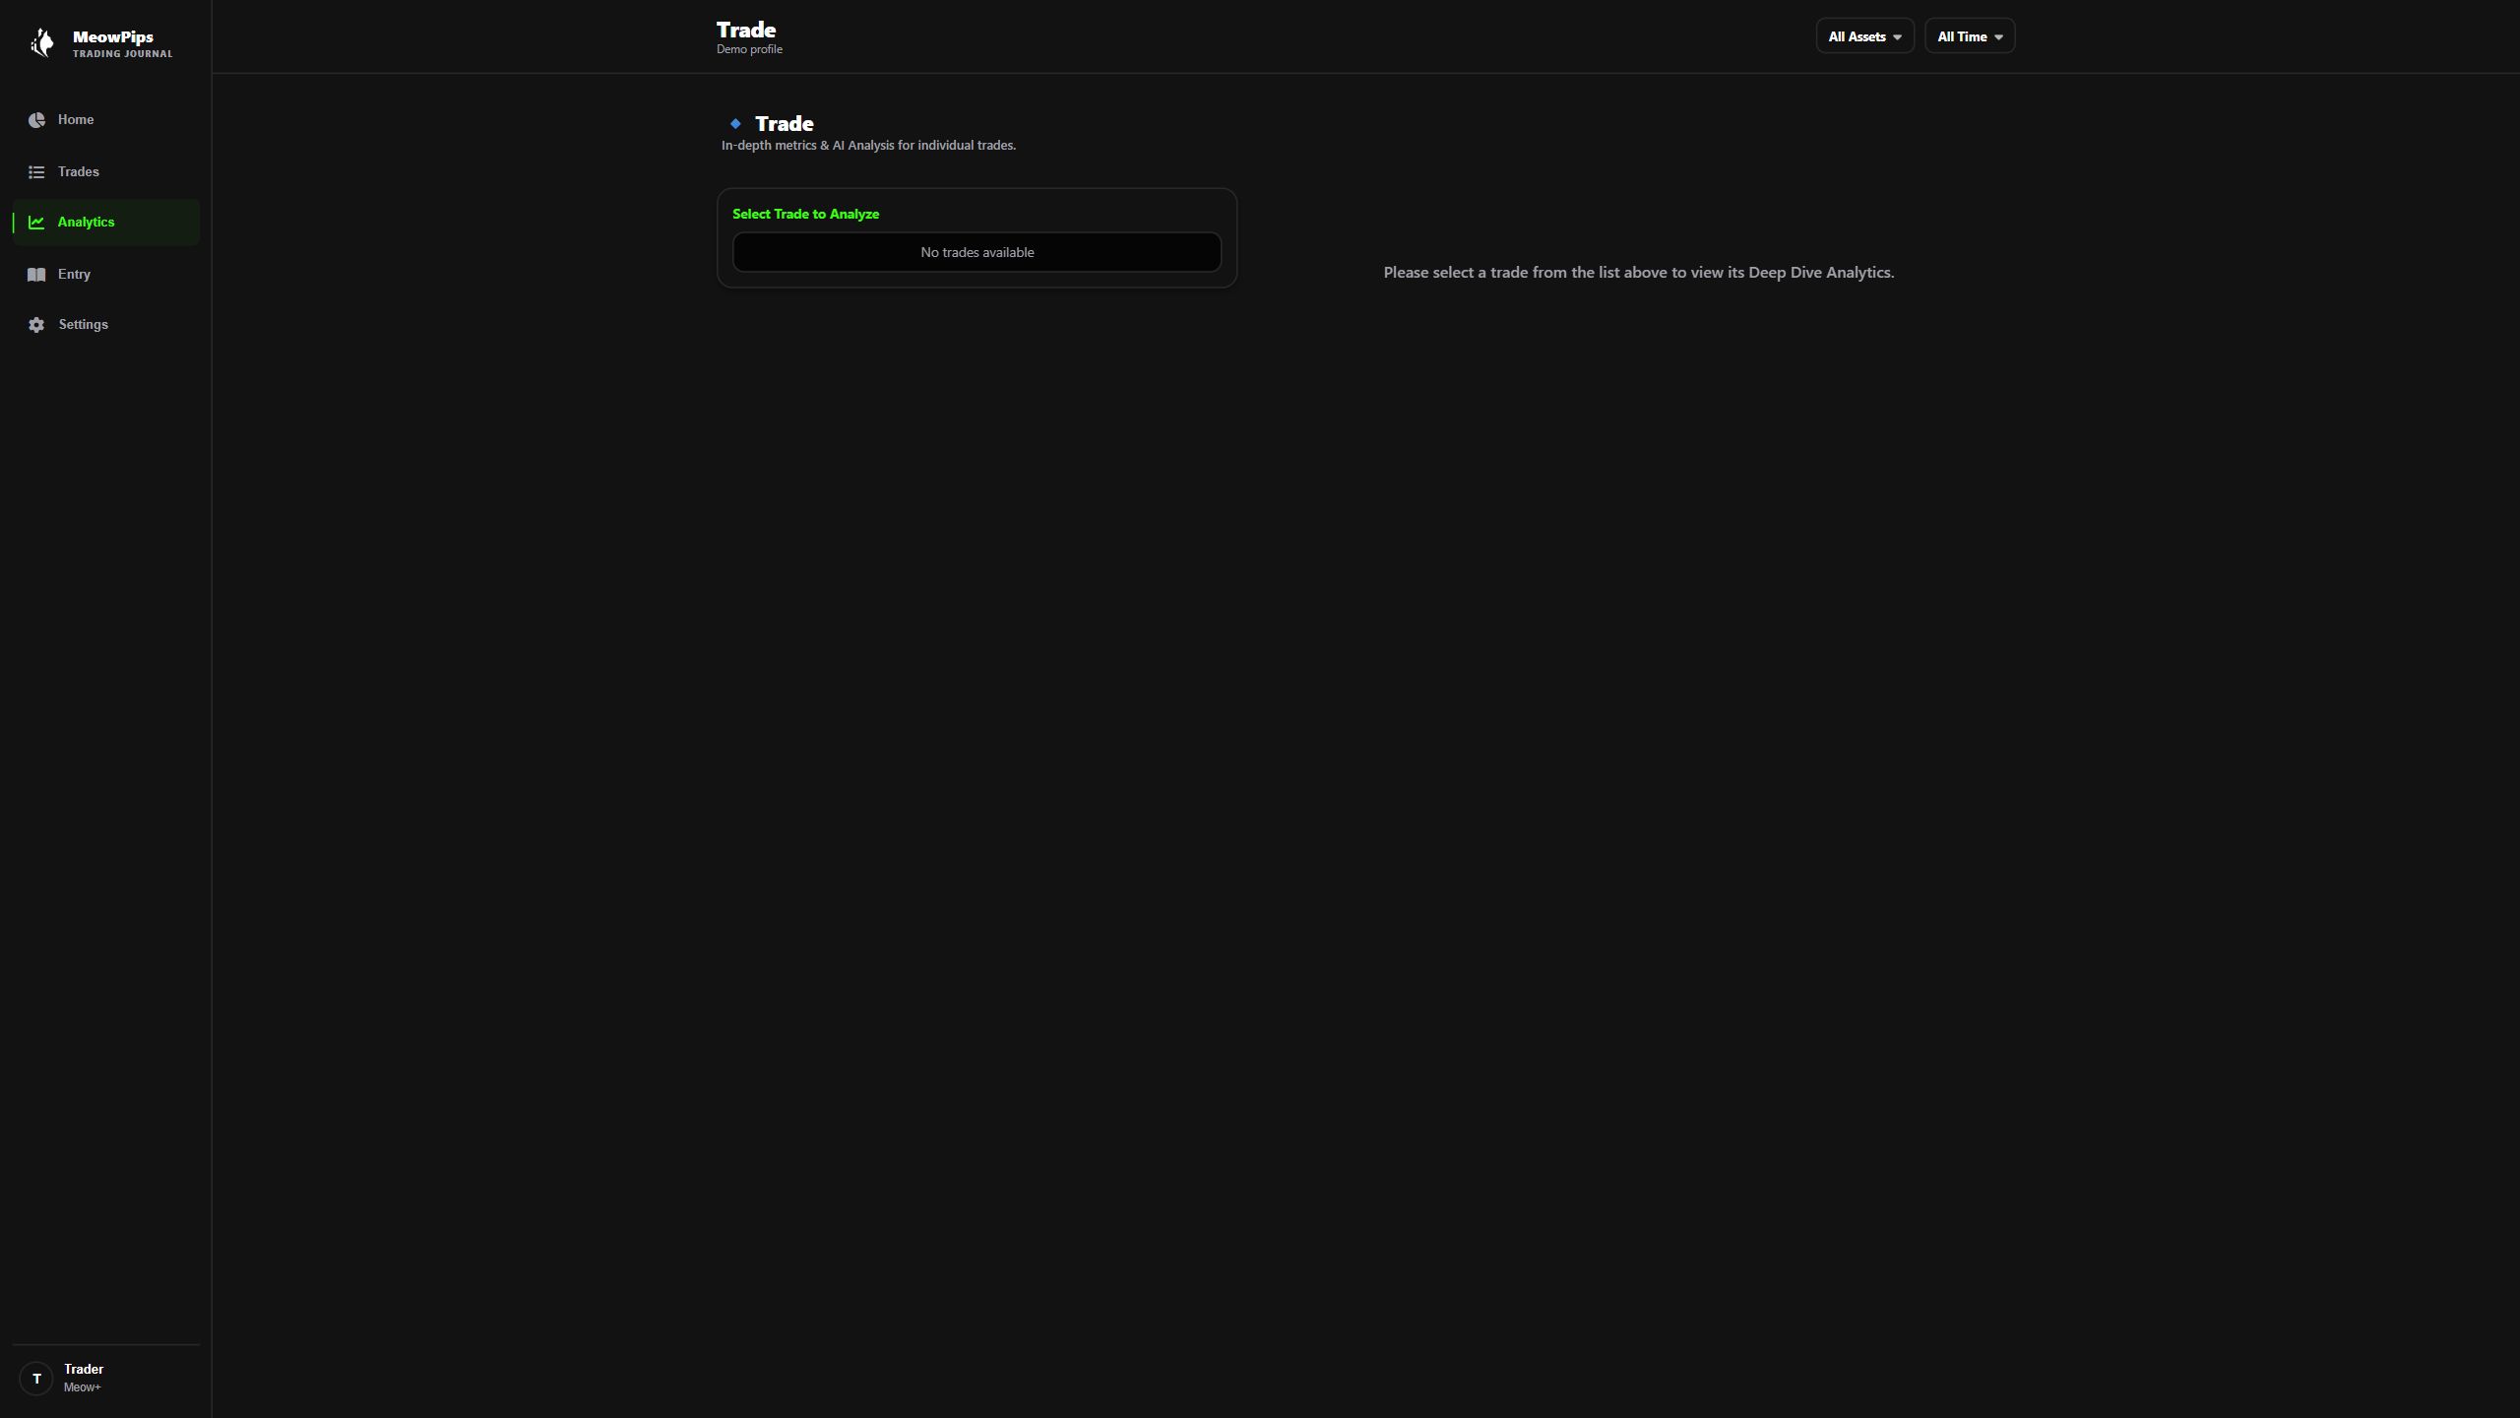The width and height of the screenshot is (2520, 1418).
Task: Click the Home pie-chart icon
Action: tap(36, 120)
